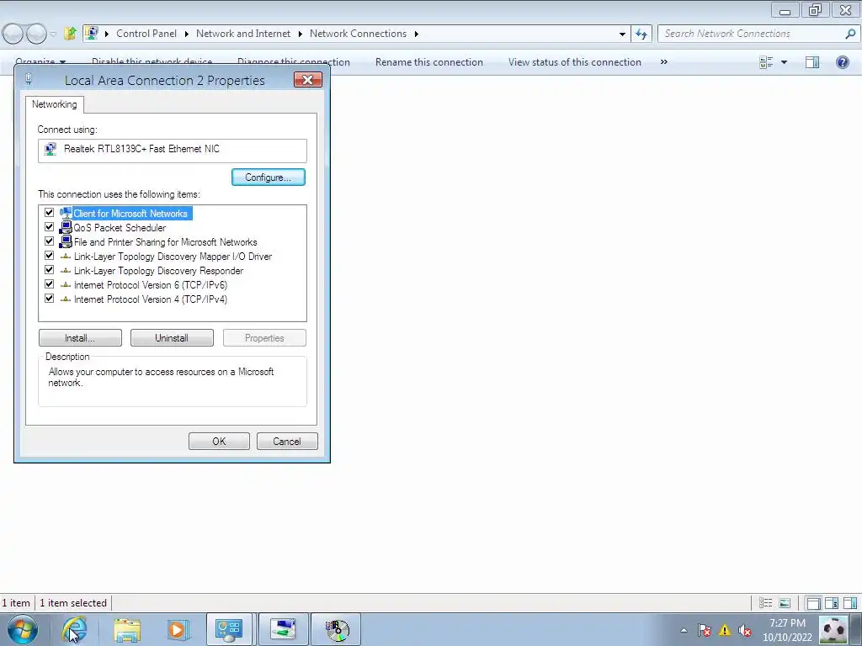Image resolution: width=862 pixels, height=646 pixels.
Task: Click the Client for Microsoft Networks icon
Action: tap(66, 213)
